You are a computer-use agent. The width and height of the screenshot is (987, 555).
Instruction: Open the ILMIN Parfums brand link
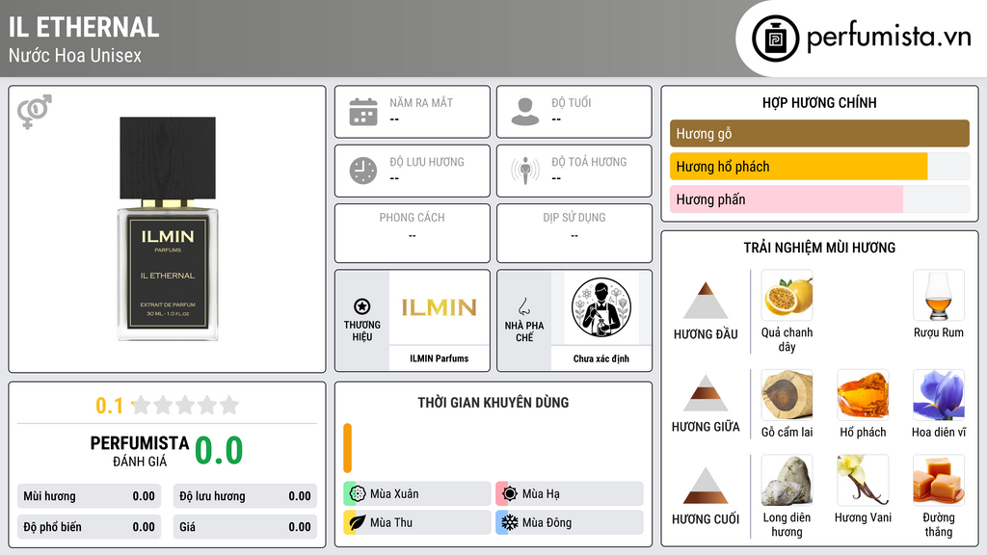440,358
